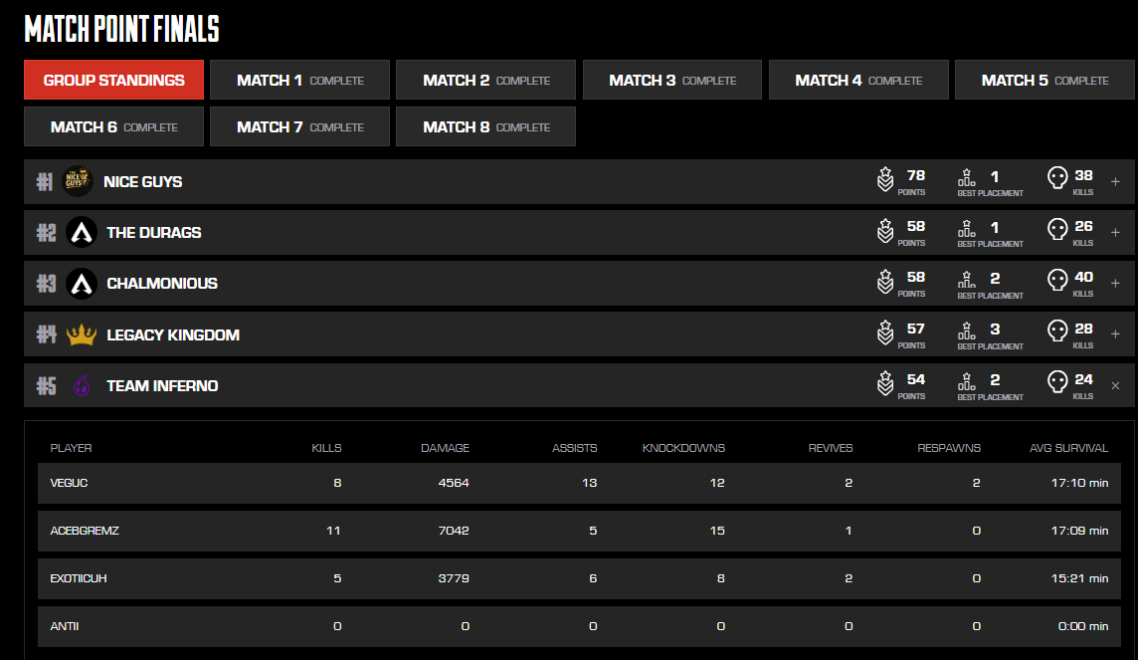Click Team Inferno best placement podium icon
Image resolution: width=1138 pixels, height=660 pixels.
coord(967,381)
